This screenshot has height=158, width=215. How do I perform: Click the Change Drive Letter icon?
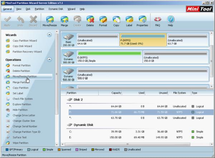click(x=8, y=115)
